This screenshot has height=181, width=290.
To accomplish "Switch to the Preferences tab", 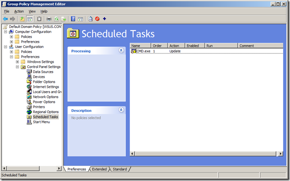I will [x=77, y=169].
